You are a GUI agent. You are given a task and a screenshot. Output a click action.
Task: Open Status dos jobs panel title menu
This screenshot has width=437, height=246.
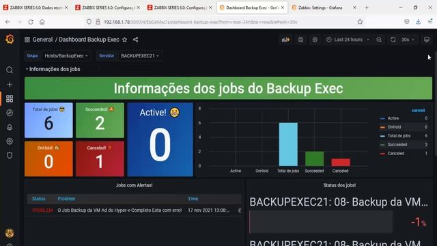[339, 185]
